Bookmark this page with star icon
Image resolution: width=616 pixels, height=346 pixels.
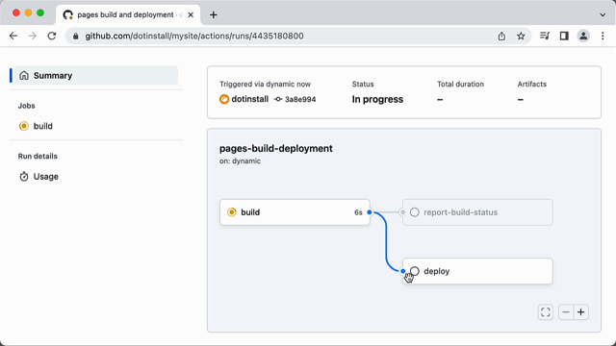click(x=521, y=37)
